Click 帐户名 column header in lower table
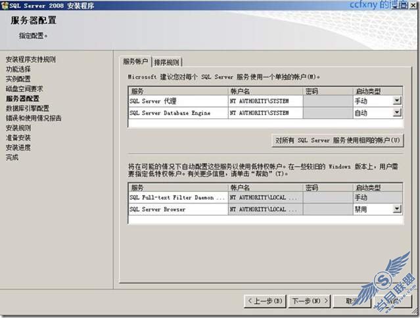The width and height of the screenshot is (420, 318). 266,187
